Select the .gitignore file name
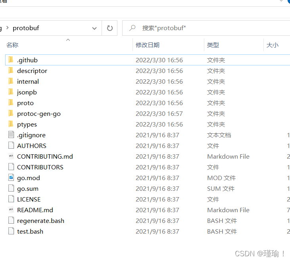Screen dimensions: 290x261 [31, 135]
